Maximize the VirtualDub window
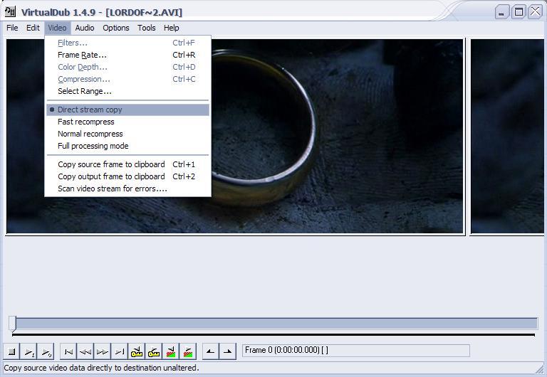 coord(519,12)
